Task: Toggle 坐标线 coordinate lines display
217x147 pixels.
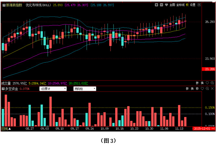Action: tap(180, 5)
